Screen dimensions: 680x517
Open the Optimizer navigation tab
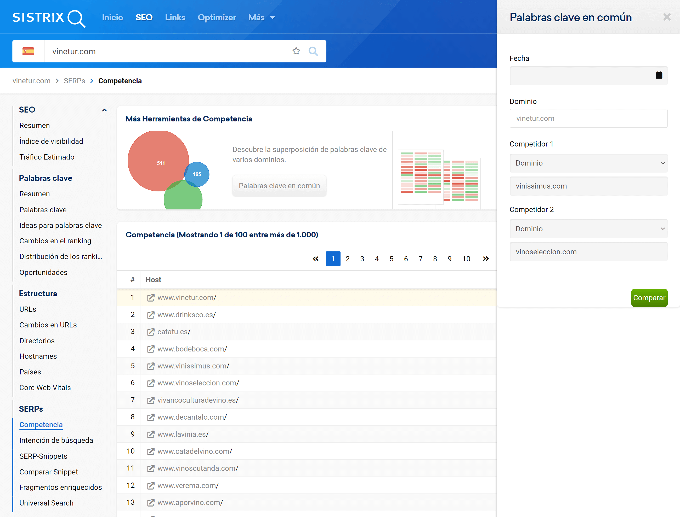[x=216, y=17]
